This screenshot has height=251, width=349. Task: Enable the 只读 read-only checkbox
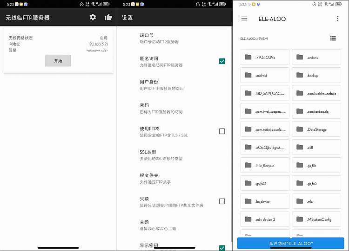222,201
